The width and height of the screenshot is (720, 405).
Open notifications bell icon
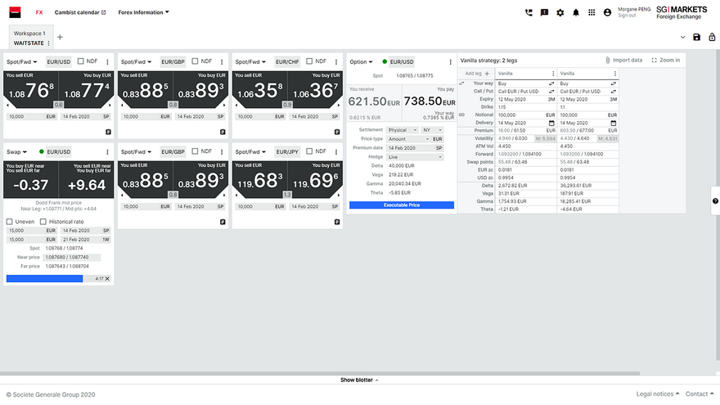pos(576,13)
